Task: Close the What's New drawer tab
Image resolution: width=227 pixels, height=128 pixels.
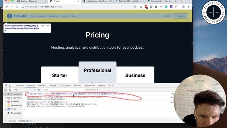Action: coord(31,121)
